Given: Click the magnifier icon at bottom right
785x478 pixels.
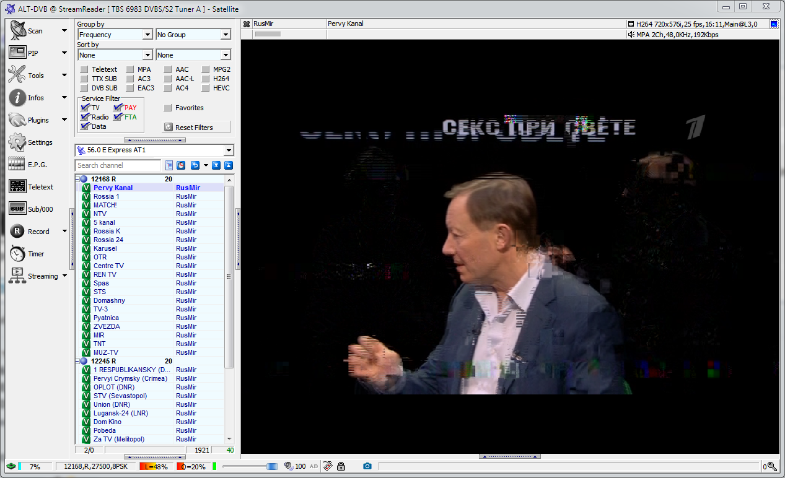Looking at the screenshot, I should 772,467.
